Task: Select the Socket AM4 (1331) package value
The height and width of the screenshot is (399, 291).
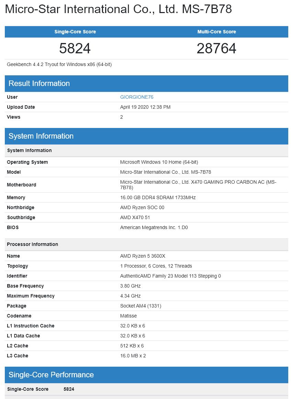Action: (x=141, y=306)
